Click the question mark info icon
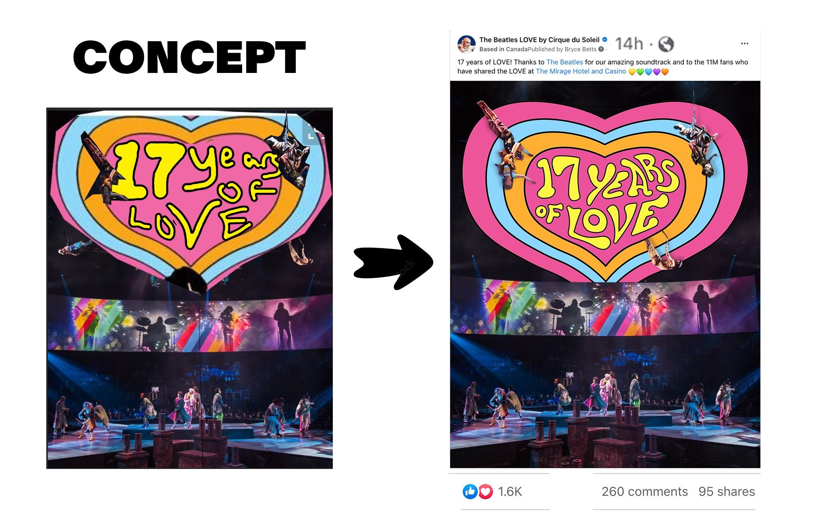The height and width of the screenshot is (525, 825). pos(601,49)
